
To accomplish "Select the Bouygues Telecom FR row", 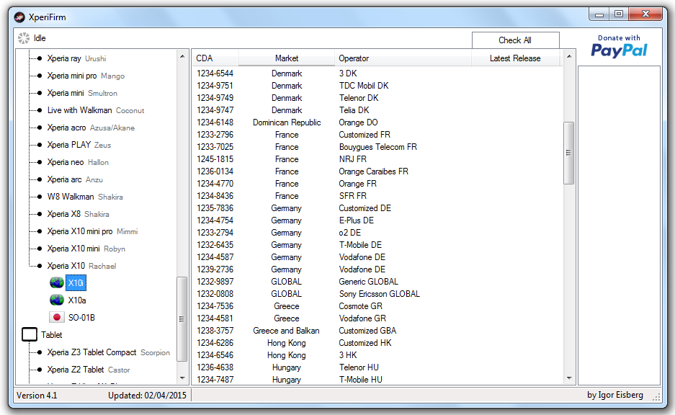I will click(377, 147).
